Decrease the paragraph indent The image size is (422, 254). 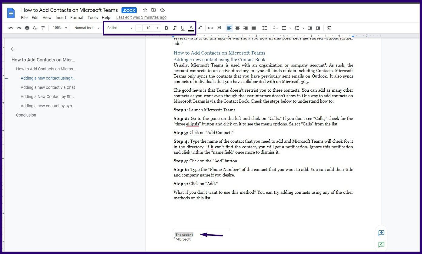(x=310, y=28)
